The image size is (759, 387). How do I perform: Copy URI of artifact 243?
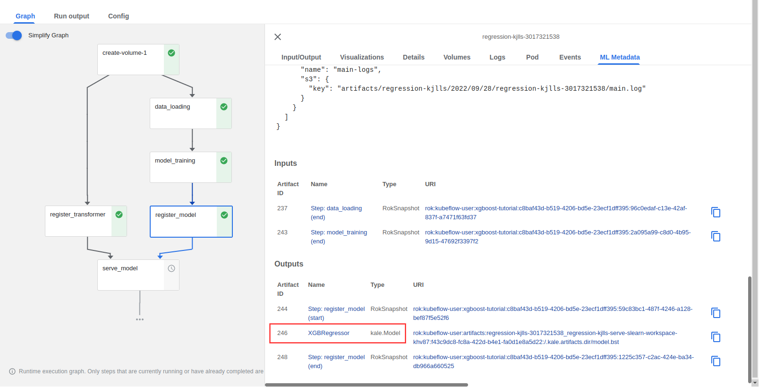pyautogui.click(x=716, y=236)
